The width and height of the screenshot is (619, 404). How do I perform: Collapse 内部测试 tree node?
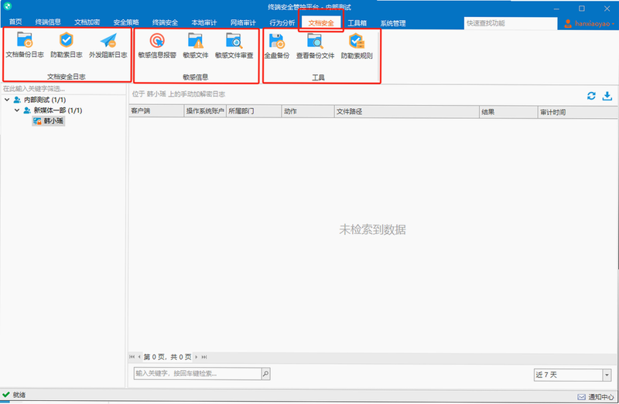point(7,100)
